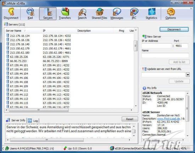
Task: Click the server icon for 62.158.25.226
Action: pos(7,57)
